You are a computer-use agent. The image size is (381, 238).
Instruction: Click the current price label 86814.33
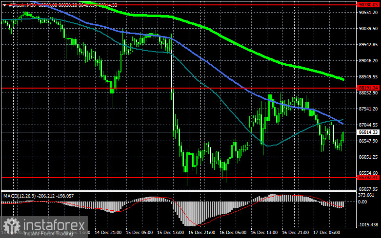368,132
